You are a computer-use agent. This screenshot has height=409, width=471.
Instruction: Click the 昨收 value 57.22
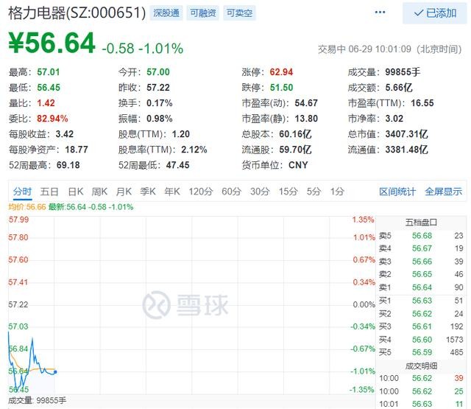[x=158, y=88]
